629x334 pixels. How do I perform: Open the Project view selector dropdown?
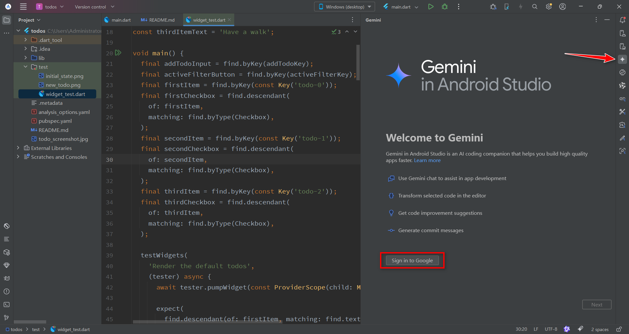pos(29,20)
